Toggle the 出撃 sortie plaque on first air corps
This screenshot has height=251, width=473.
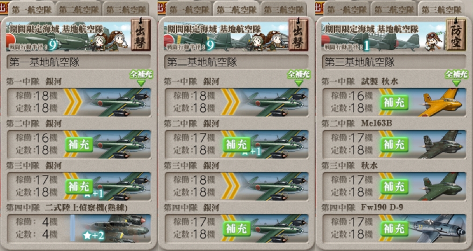tap(141, 35)
